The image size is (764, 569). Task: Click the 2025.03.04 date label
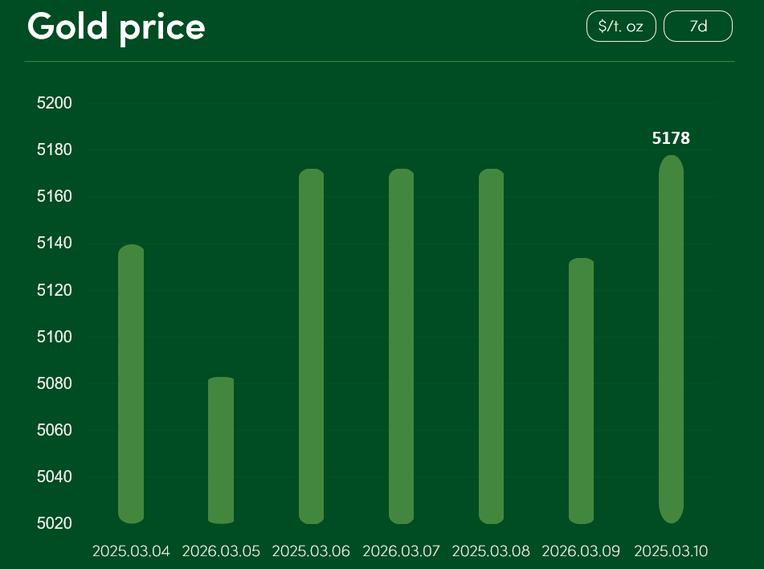click(x=131, y=551)
